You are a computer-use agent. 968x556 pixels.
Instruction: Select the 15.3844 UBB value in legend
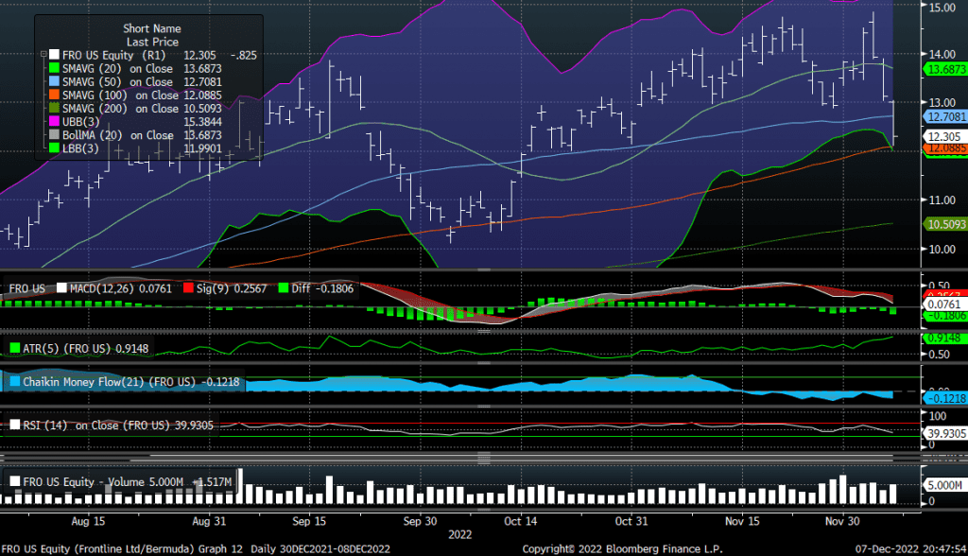click(202, 122)
